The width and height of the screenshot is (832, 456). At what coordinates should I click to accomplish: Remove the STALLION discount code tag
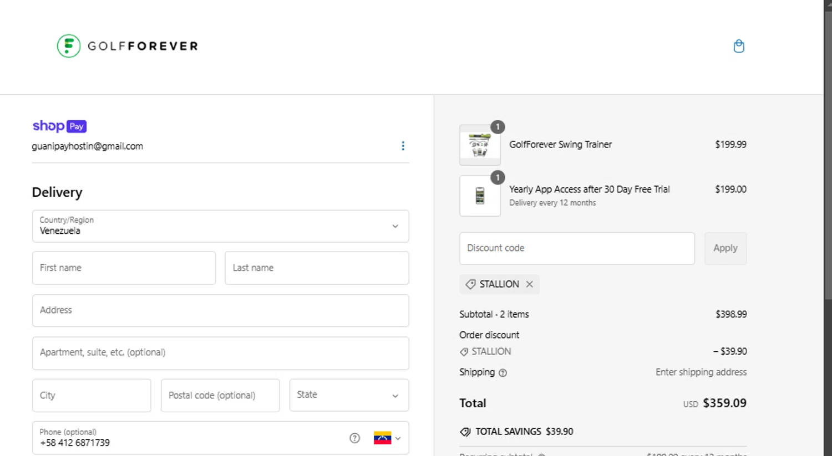[530, 284]
